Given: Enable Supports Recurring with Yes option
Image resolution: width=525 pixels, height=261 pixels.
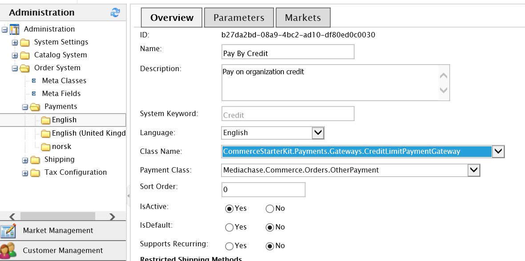Looking at the screenshot, I should [229, 246].
